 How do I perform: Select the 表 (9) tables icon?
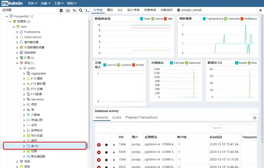(28, 146)
